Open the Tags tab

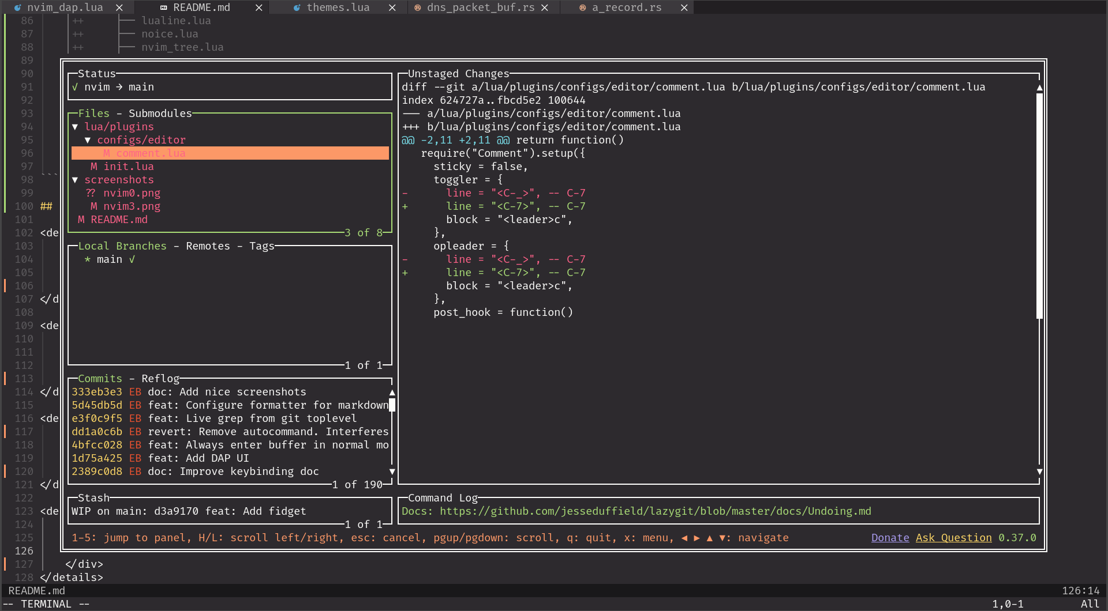point(261,246)
